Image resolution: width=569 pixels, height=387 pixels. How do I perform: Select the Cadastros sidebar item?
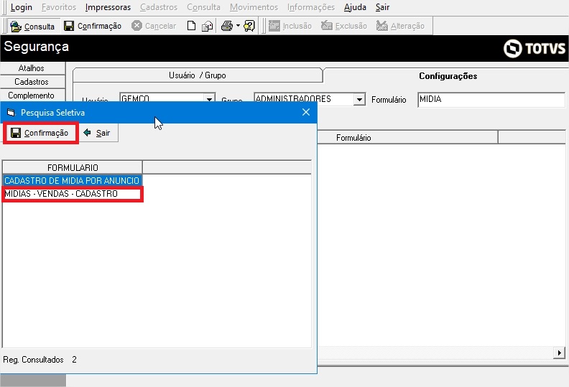pos(32,82)
